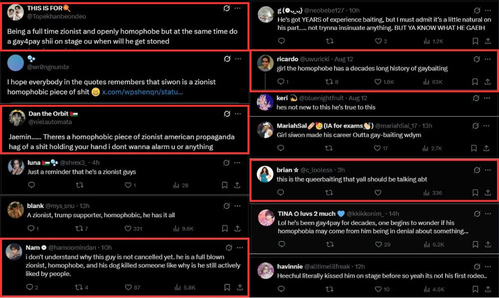Expand the three-dot menu on keri's tweet
Viewport: 499px width, 298px height.
488,98
